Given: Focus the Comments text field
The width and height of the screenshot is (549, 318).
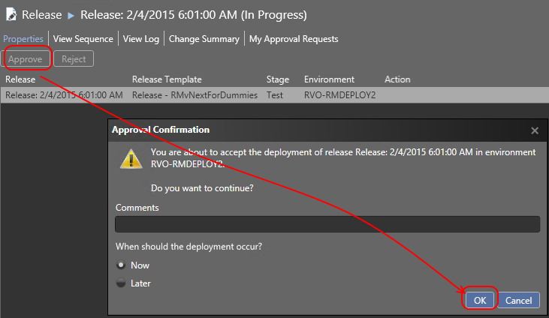Looking at the screenshot, I should pos(327,224).
